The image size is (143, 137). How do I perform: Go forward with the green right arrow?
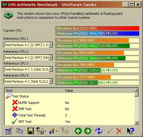88,131
